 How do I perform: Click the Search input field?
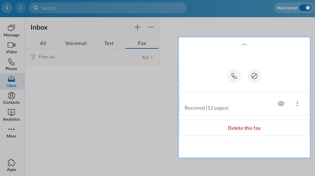pos(107,8)
